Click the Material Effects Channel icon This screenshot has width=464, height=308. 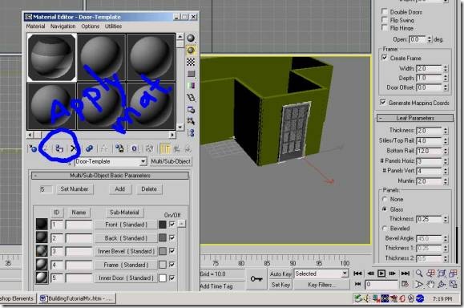coord(135,148)
